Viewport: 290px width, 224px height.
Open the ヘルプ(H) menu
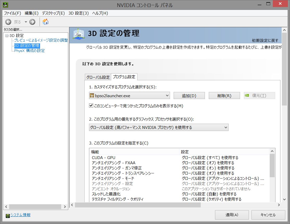click(x=100, y=13)
